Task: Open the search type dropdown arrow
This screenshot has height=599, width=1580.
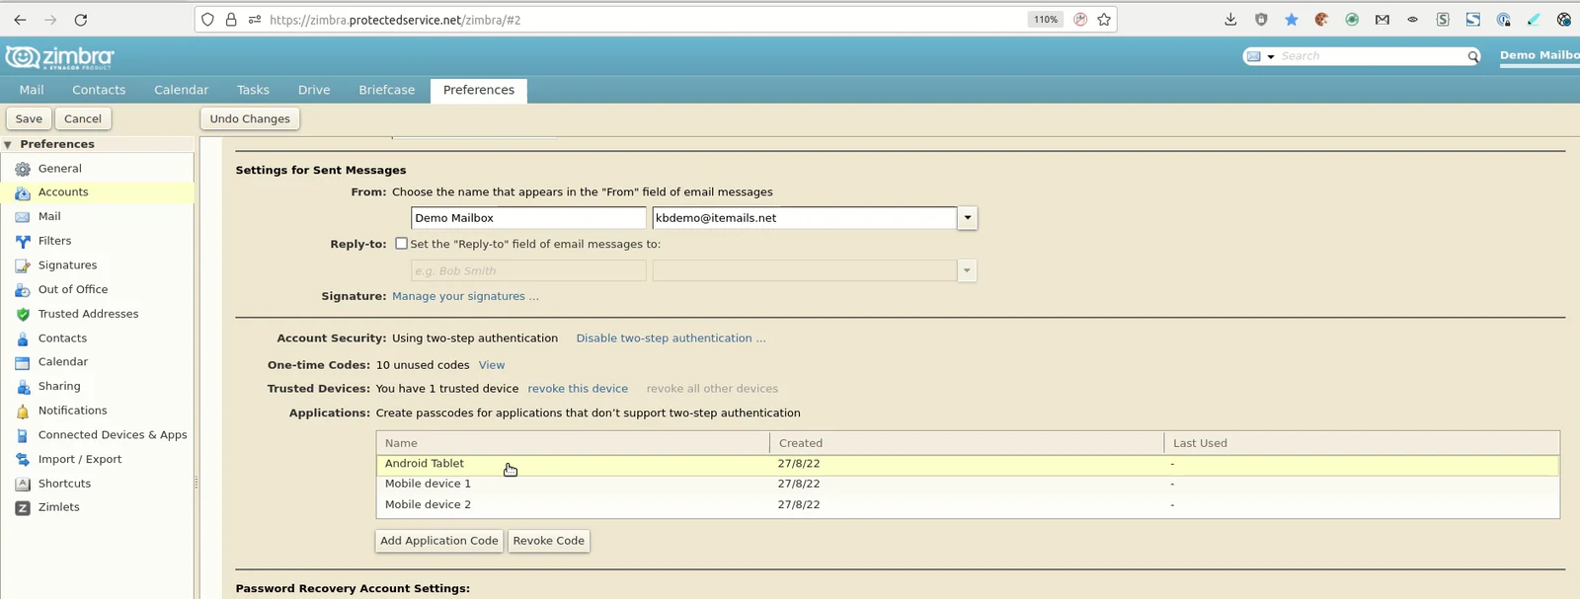Action: (x=1271, y=57)
